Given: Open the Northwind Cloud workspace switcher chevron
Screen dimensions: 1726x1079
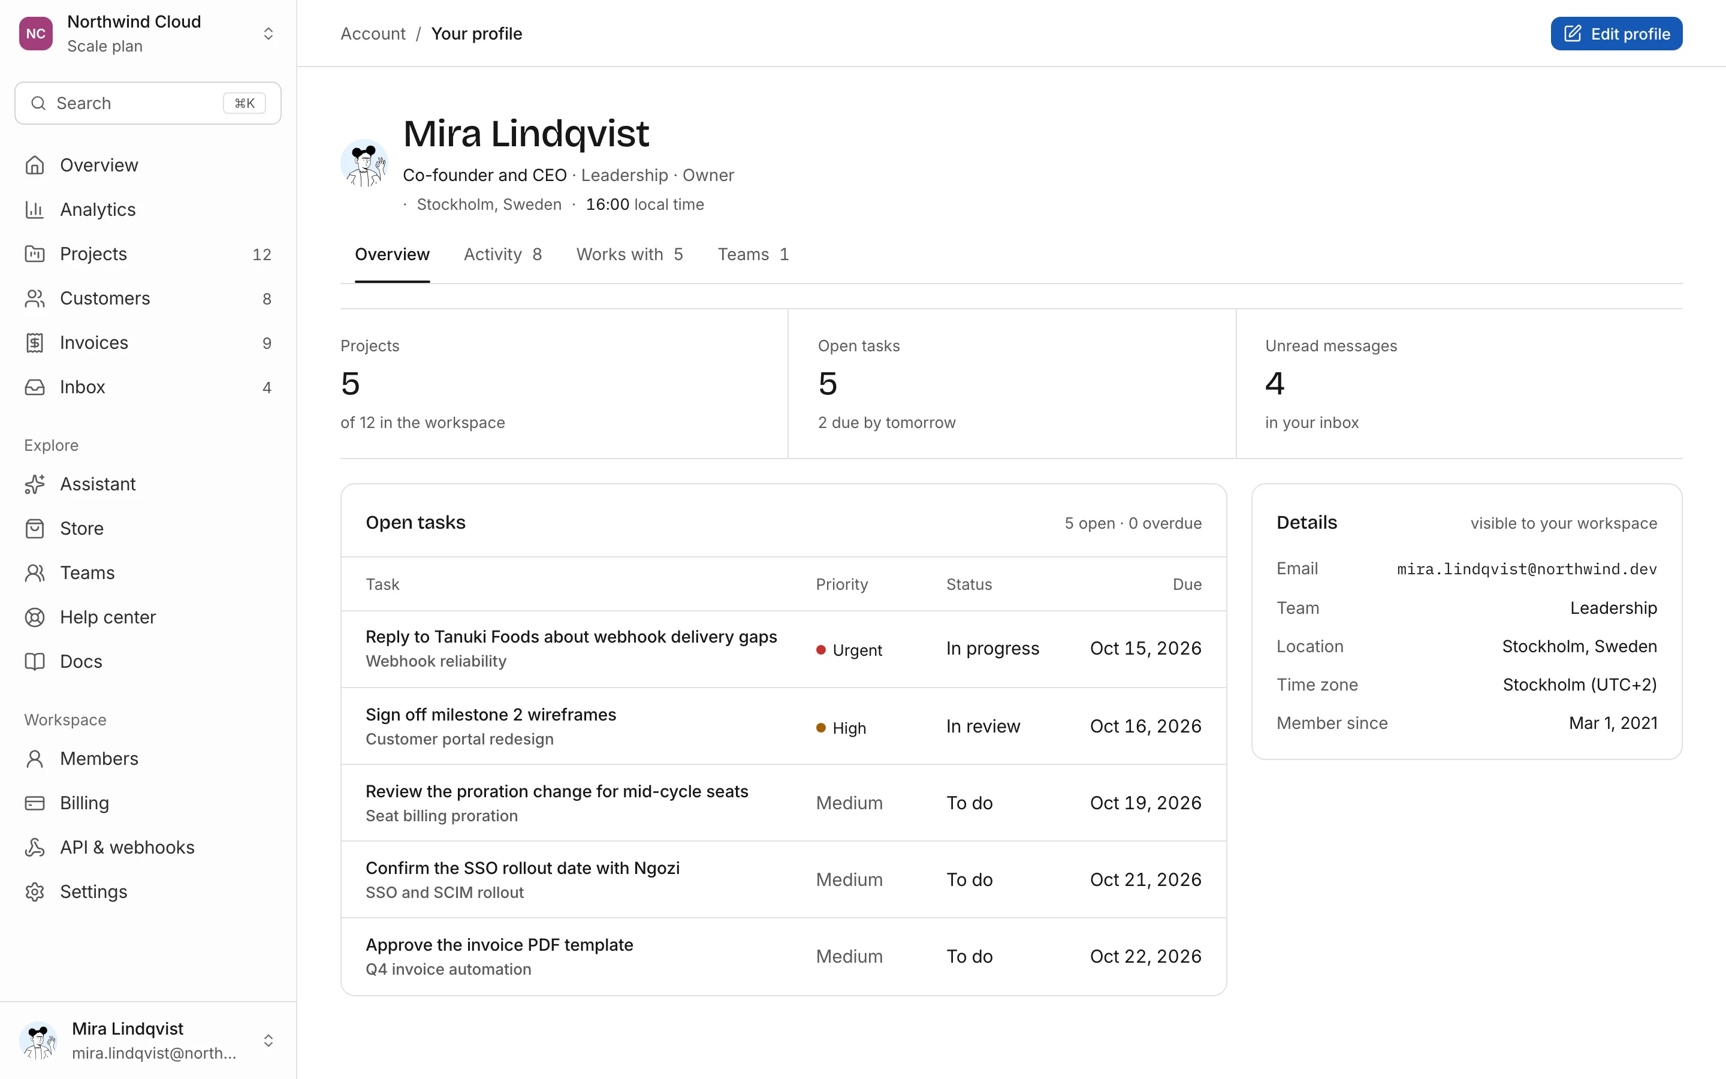Looking at the screenshot, I should (268, 34).
